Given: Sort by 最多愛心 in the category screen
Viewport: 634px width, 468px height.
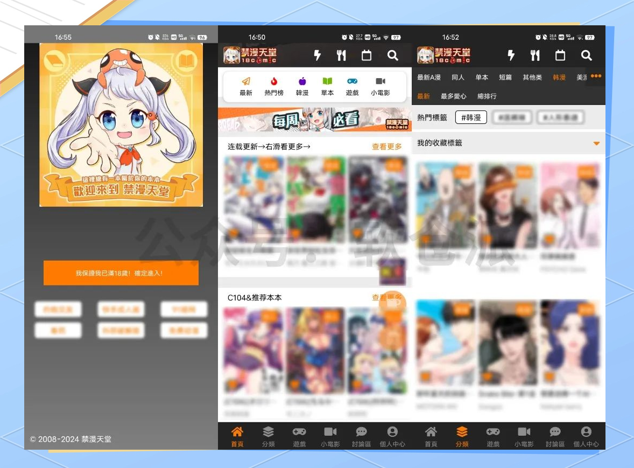Looking at the screenshot, I should coord(453,96).
